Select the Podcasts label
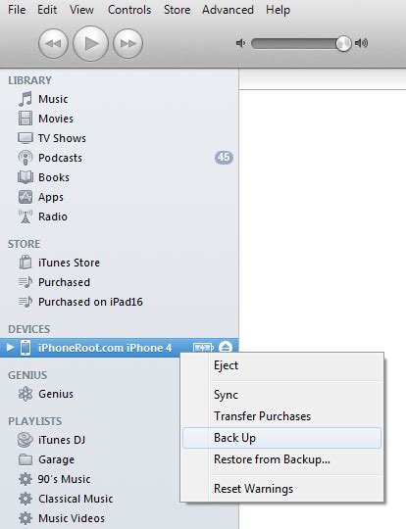406x529 pixels. tap(60, 158)
